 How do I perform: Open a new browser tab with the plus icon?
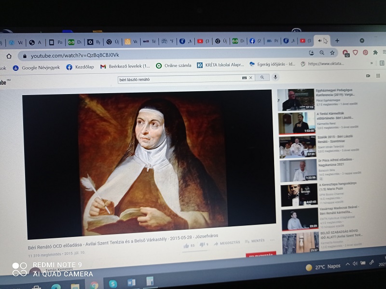click(337, 41)
